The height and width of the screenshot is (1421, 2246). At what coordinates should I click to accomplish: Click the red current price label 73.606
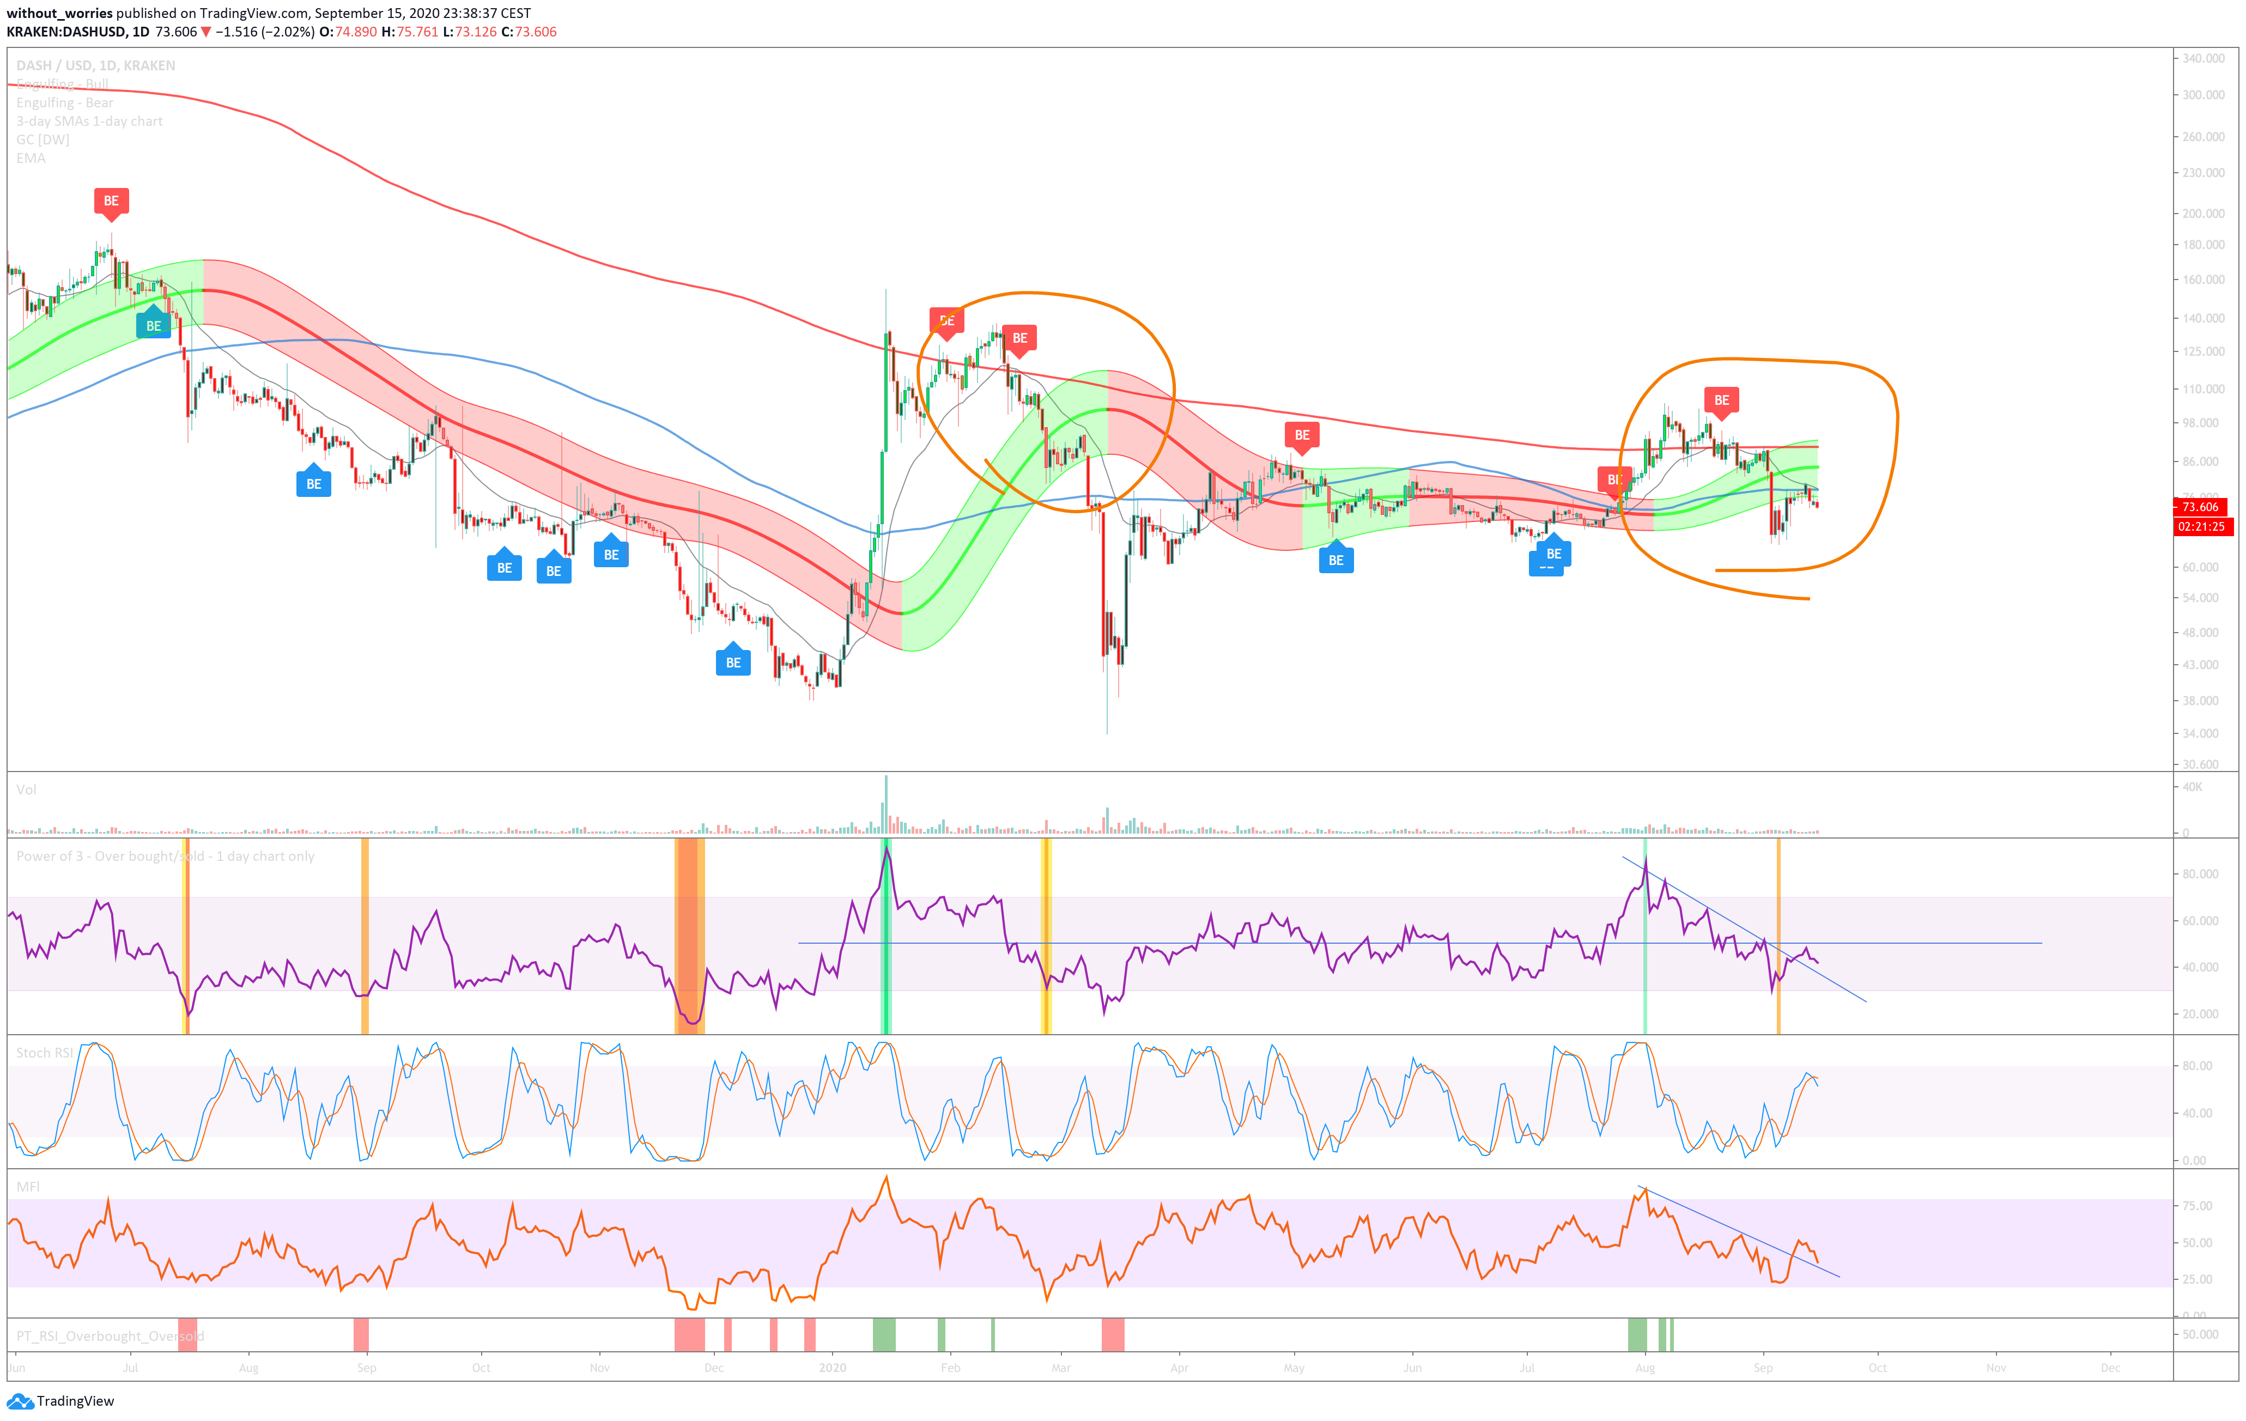[x=2200, y=507]
